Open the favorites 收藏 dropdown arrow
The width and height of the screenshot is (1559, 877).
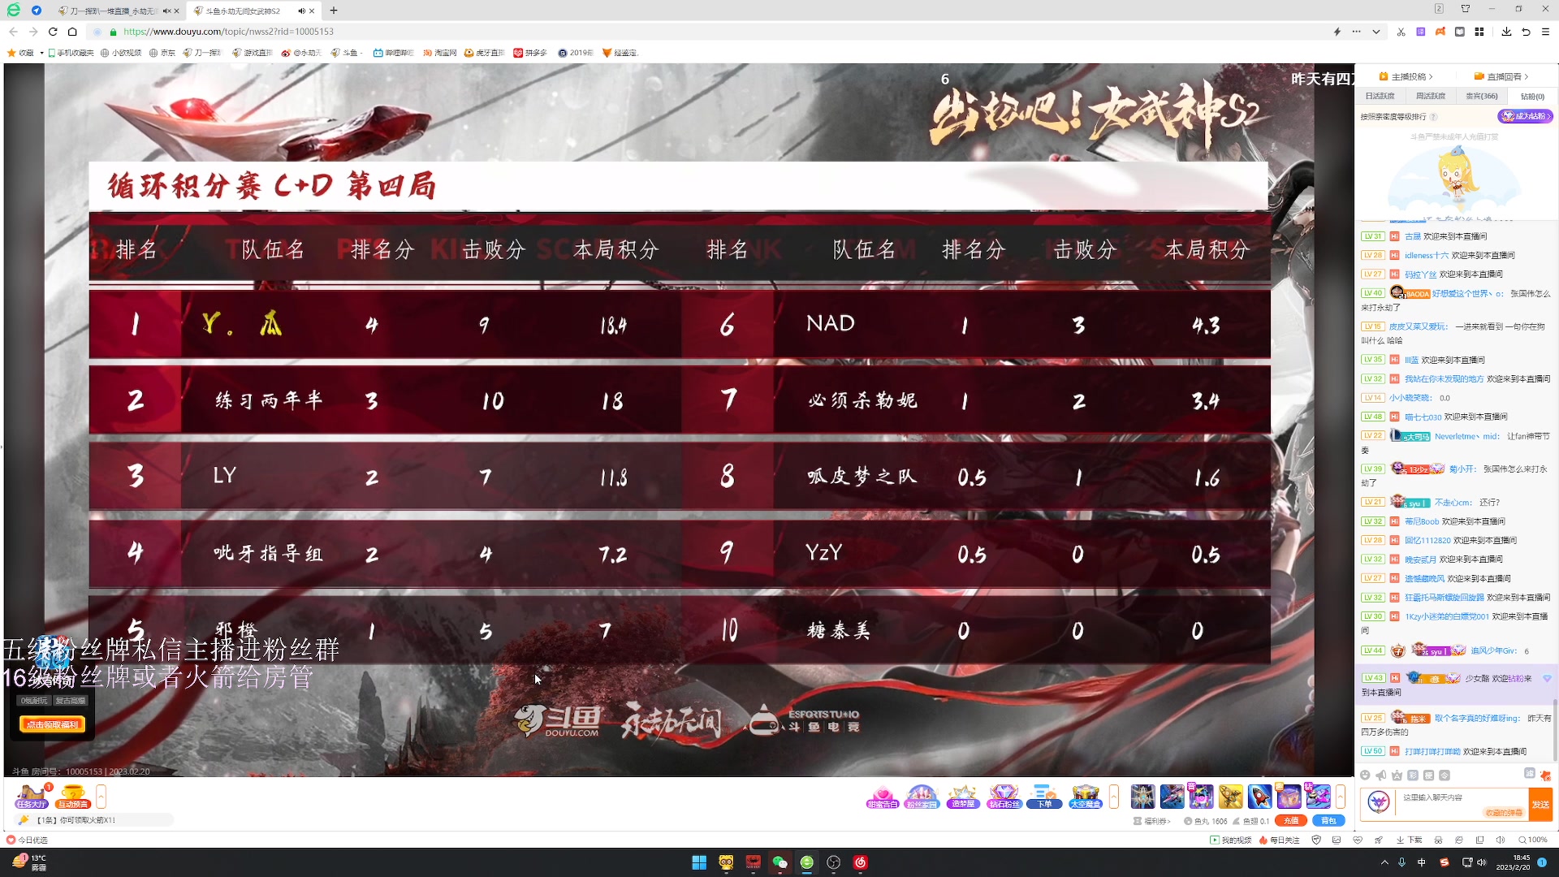(x=41, y=53)
